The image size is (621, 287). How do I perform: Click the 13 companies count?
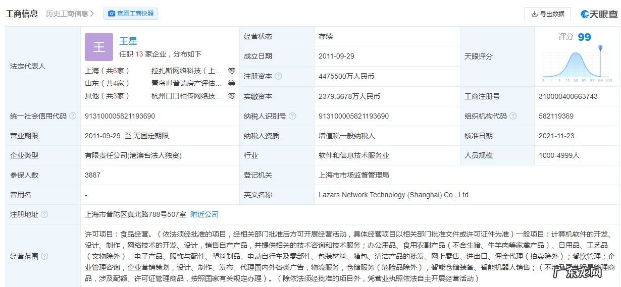pyautogui.click(x=140, y=54)
